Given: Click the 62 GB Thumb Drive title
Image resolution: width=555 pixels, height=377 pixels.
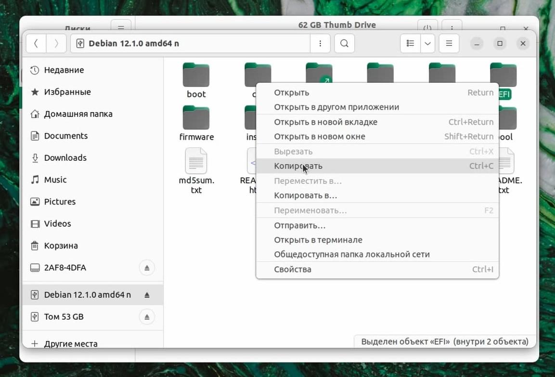Looking at the screenshot, I should pyautogui.click(x=337, y=25).
